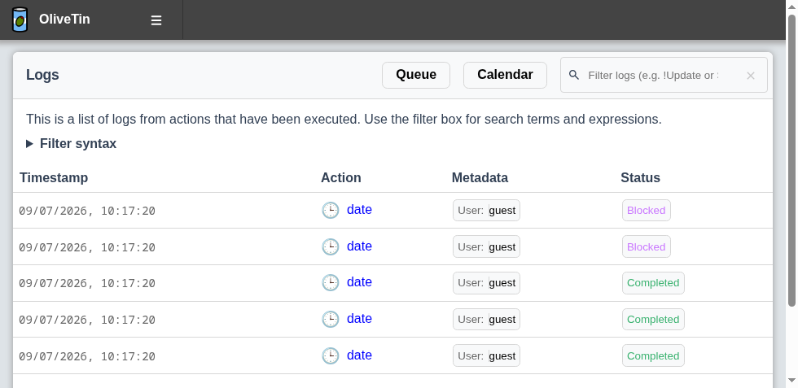
Task: Clear the log filter with the X icon
Action: tap(751, 76)
